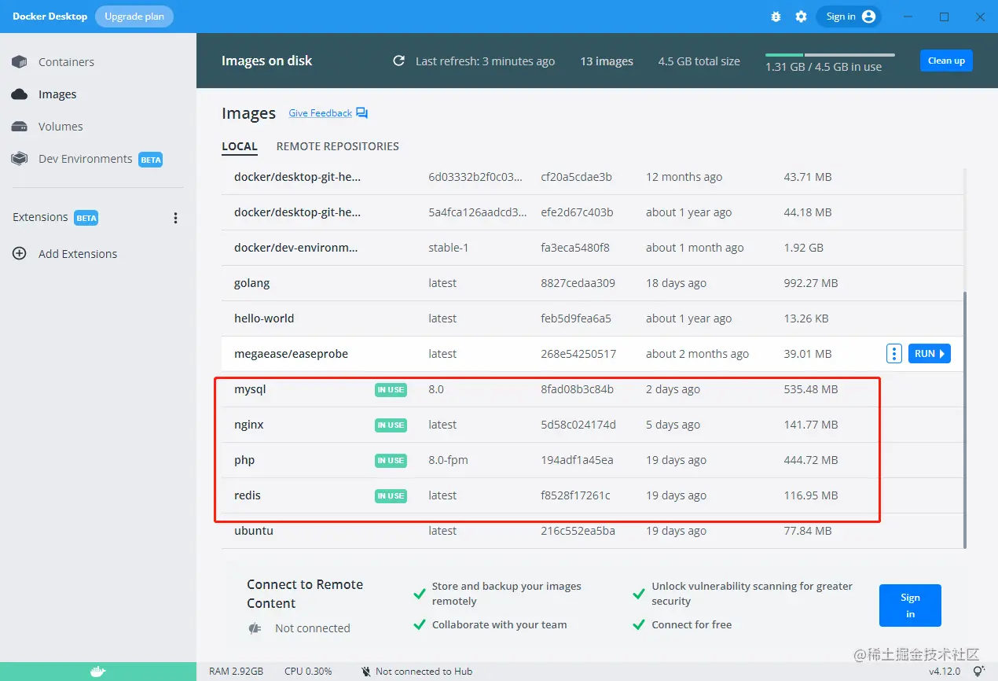Switch to the REMOTE REPOSITORIES tab
The image size is (998, 681).
[338, 146]
